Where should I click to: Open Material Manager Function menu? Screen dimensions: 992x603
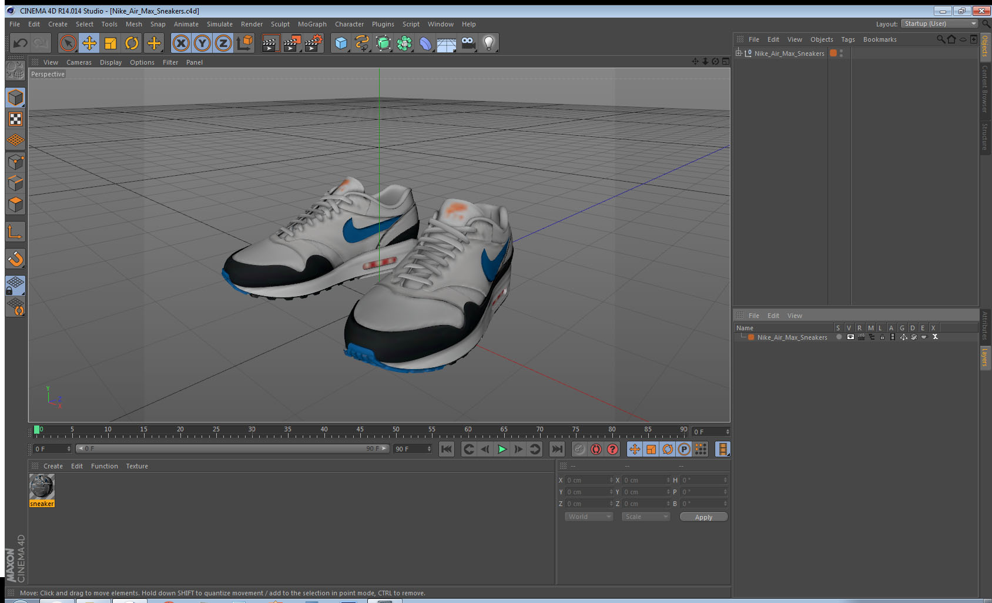coord(104,466)
